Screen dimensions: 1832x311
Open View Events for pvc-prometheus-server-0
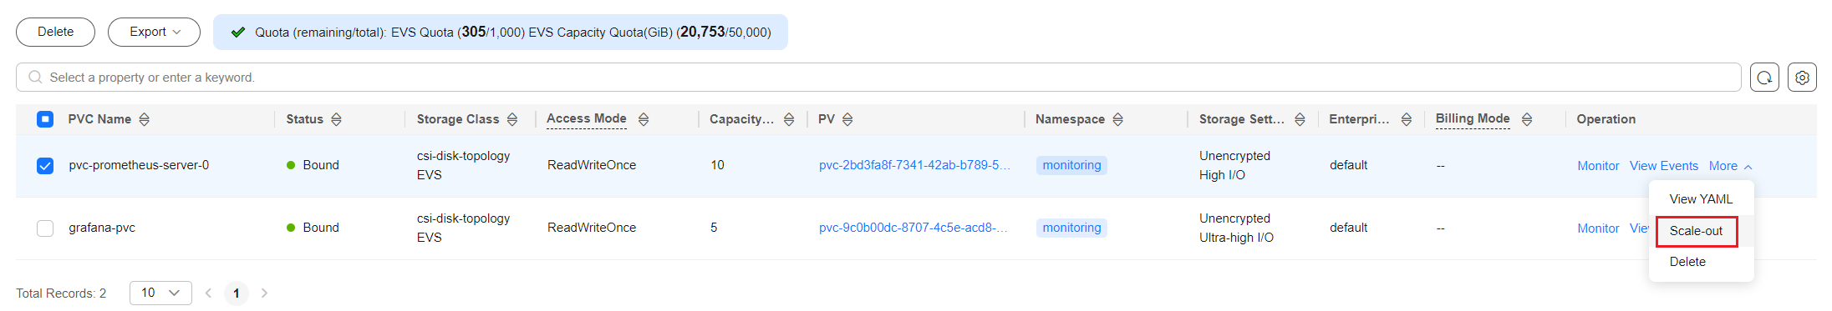click(x=1663, y=166)
